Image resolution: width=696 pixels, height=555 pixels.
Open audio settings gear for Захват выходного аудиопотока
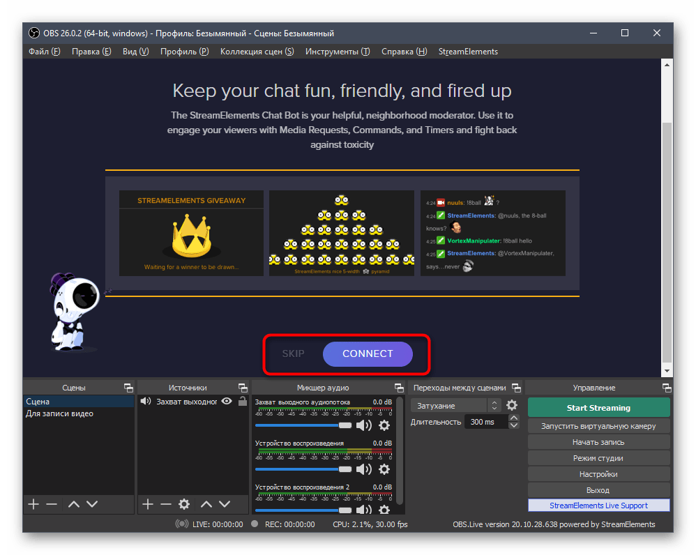click(x=384, y=425)
